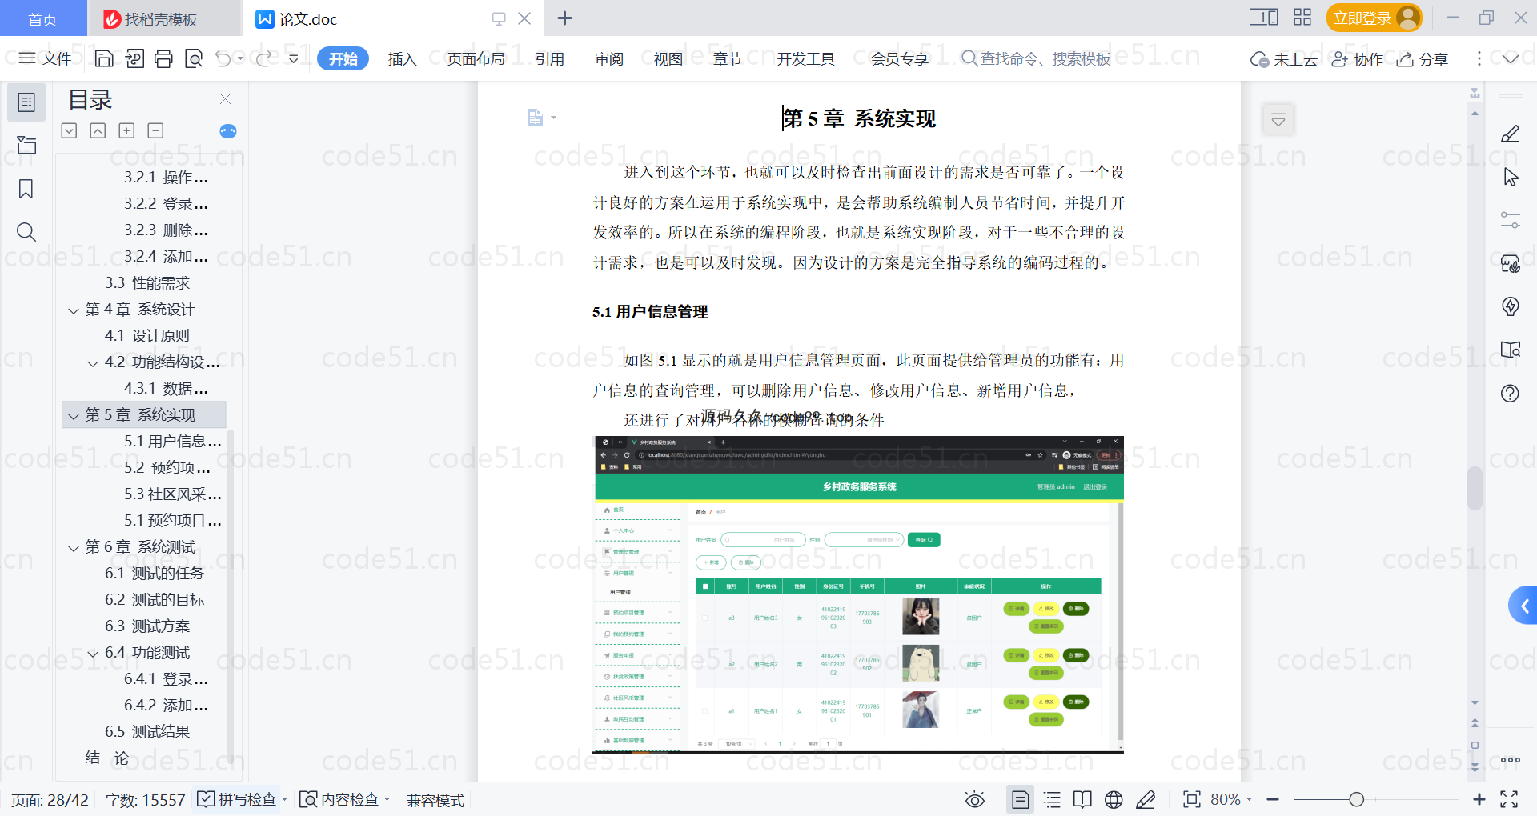The width and height of the screenshot is (1537, 816).
Task: Click the pen edit tool in right sidebar
Action: [1510, 134]
